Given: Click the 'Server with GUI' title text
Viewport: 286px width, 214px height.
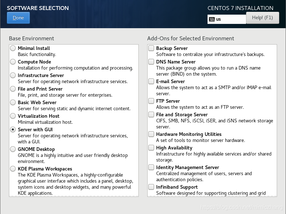Looking at the screenshot, I should [x=35, y=129].
